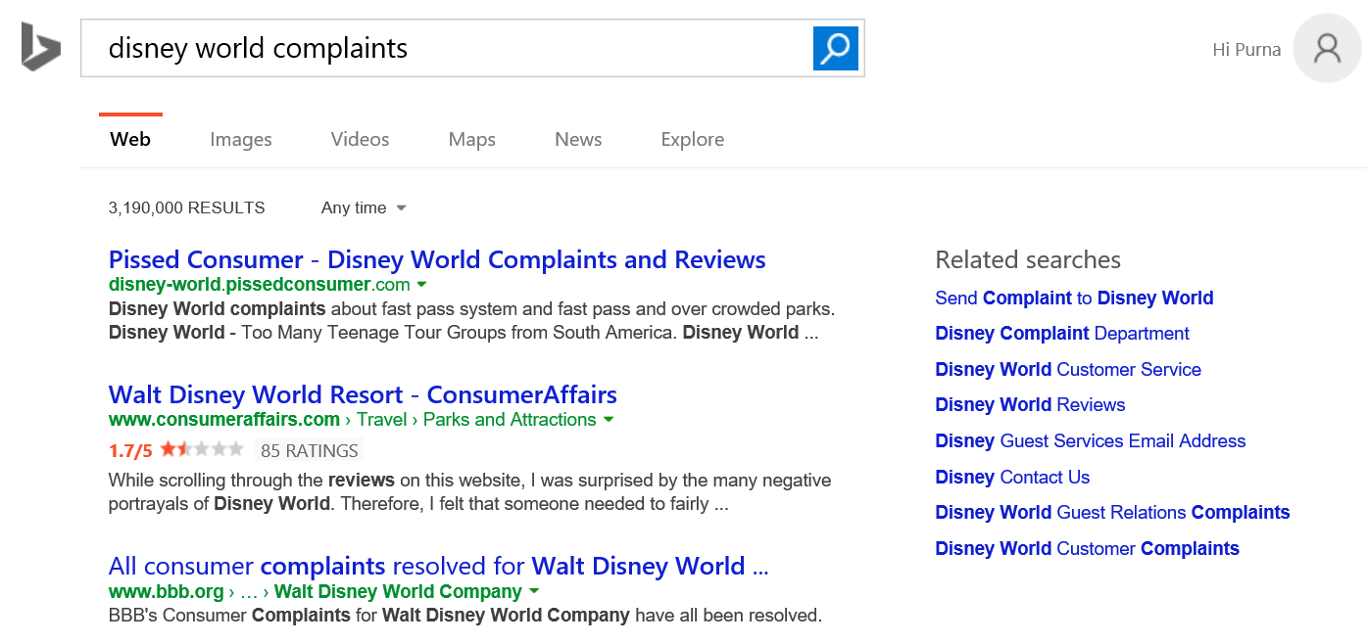The height and width of the screenshot is (644, 1367).
Task: Switch to the Images tab
Action: click(x=240, y=139)
